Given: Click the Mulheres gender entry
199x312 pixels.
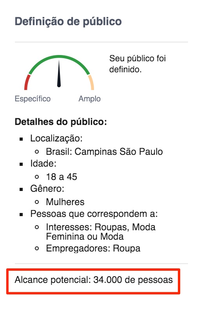Looking at the screenshot, I should pyautogui.click(x=65, y=202).
